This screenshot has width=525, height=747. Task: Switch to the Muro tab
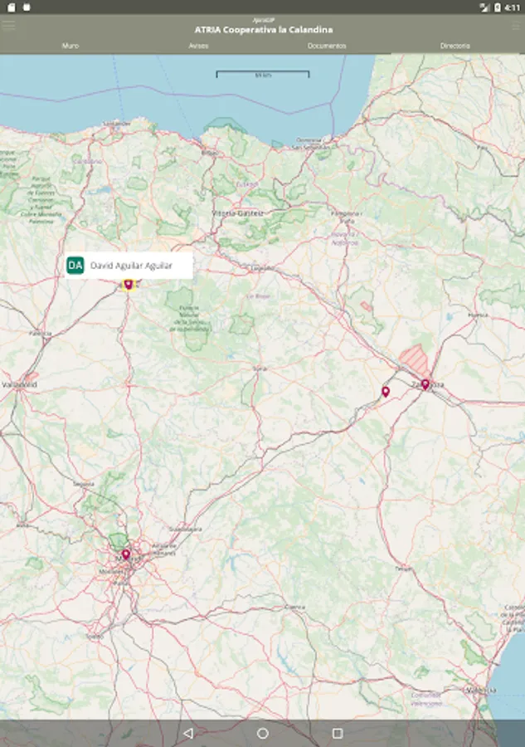(x=70, y=46)
